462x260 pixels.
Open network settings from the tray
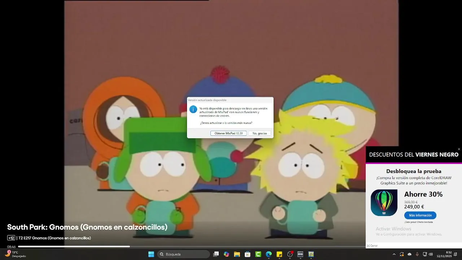(x=425, y=254)
